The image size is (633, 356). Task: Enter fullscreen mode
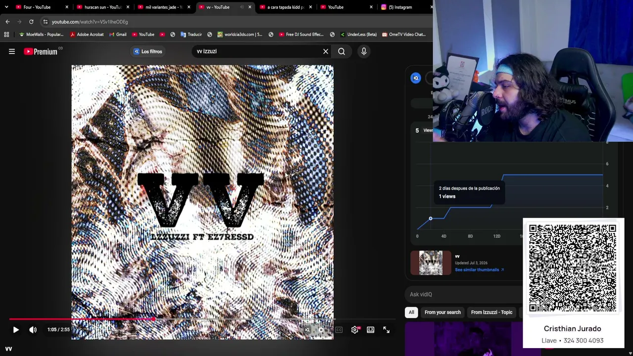pos(386,330)
